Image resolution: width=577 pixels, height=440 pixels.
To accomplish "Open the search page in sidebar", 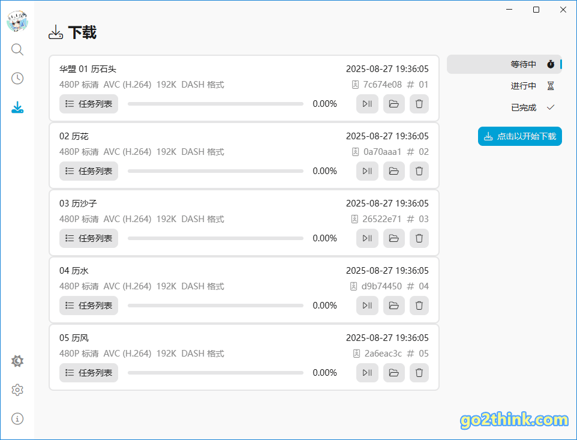I will click(17, 49).
